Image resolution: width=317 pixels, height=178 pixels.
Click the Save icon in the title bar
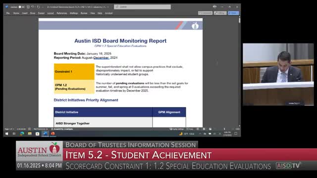click(28, 7)
